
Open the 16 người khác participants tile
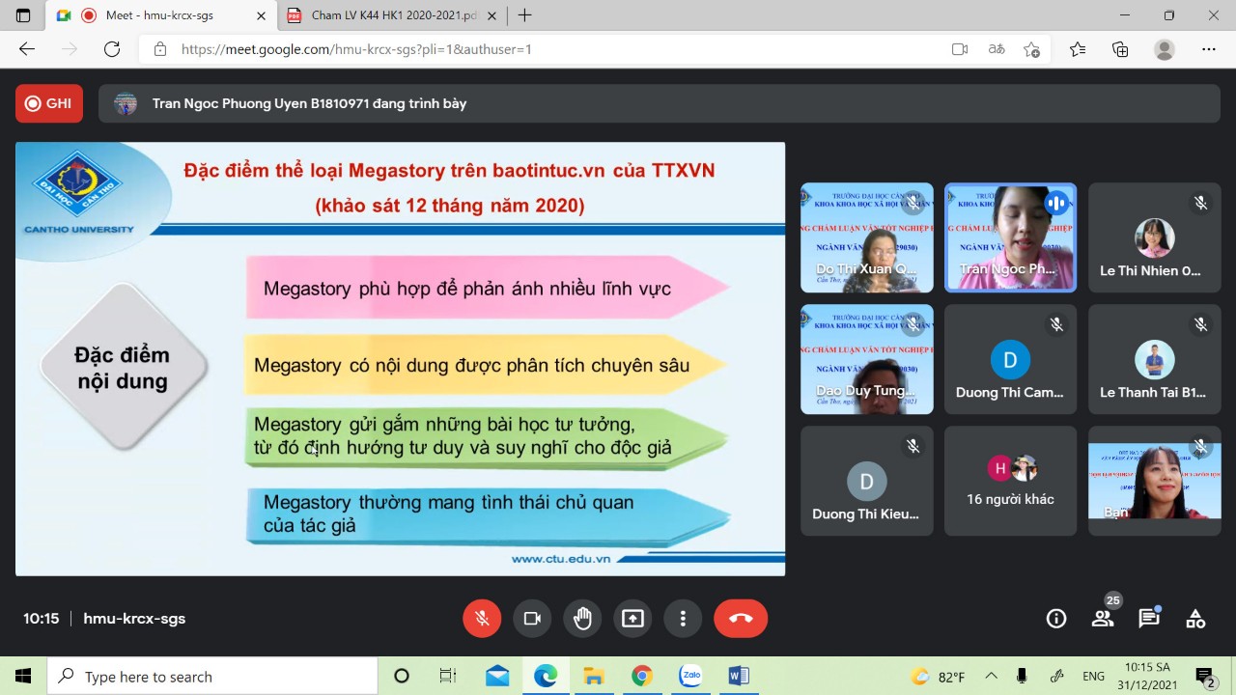tap(1010, 481)
